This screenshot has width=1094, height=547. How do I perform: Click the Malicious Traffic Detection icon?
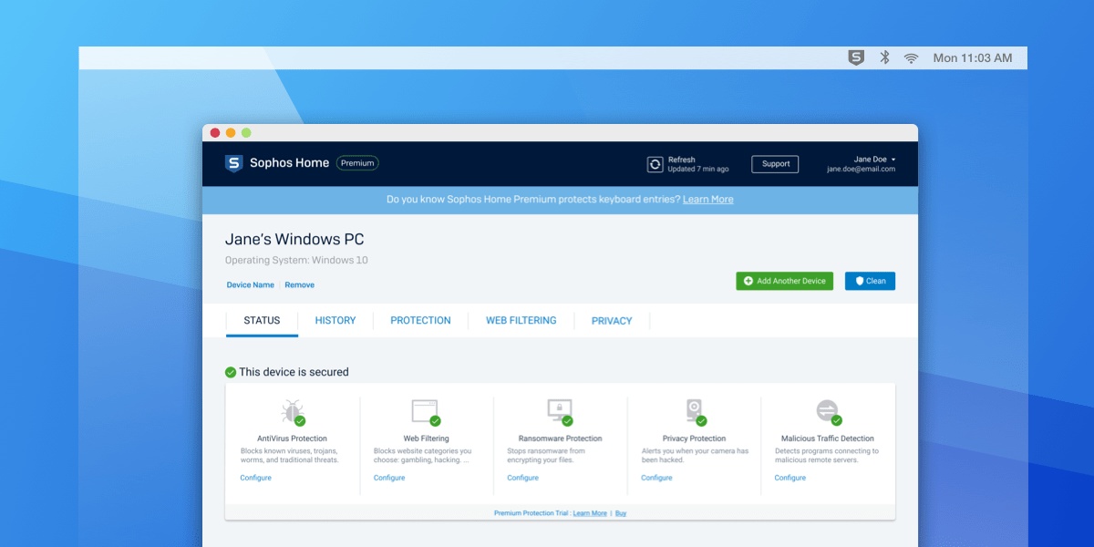[827, 410]
